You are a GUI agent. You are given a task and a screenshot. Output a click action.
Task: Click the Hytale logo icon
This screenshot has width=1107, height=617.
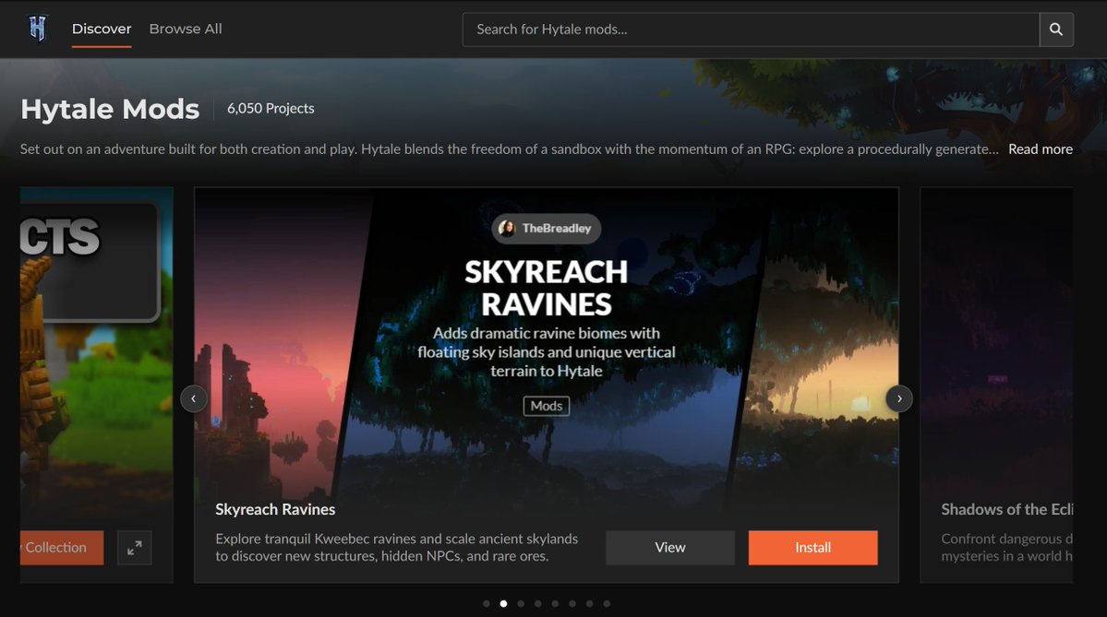(x=38, y=29)
